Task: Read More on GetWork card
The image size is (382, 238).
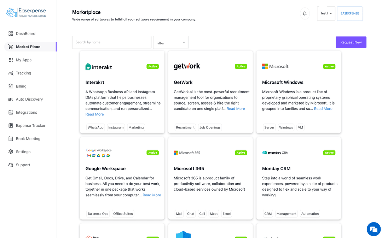Action: [x=236, y=109]
